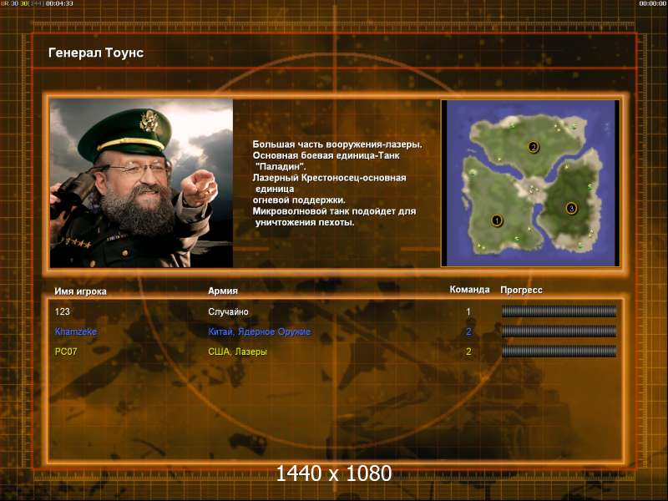Click start position marker 1 on minimap
The width and height of the screenshot is (668, 501).
coord(496,220)
